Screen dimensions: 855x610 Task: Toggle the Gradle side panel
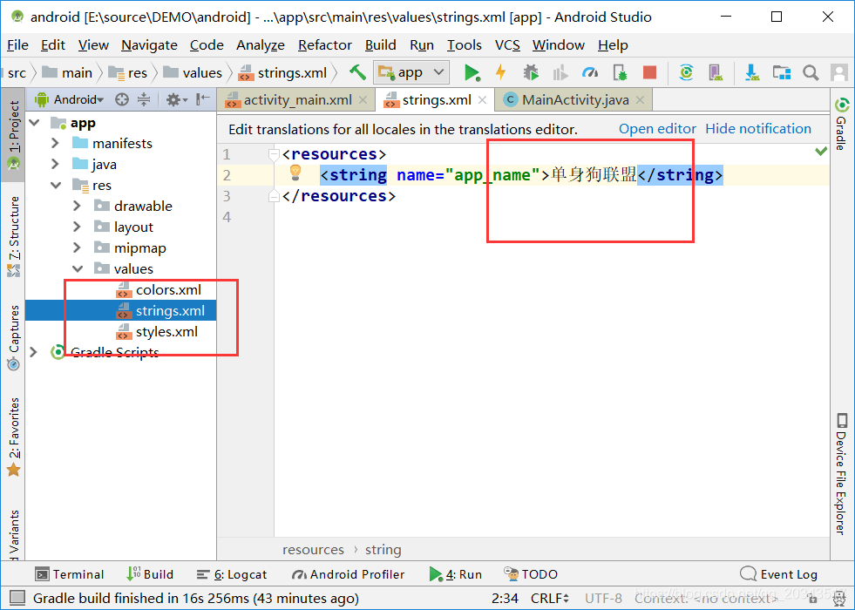point(842,125)
